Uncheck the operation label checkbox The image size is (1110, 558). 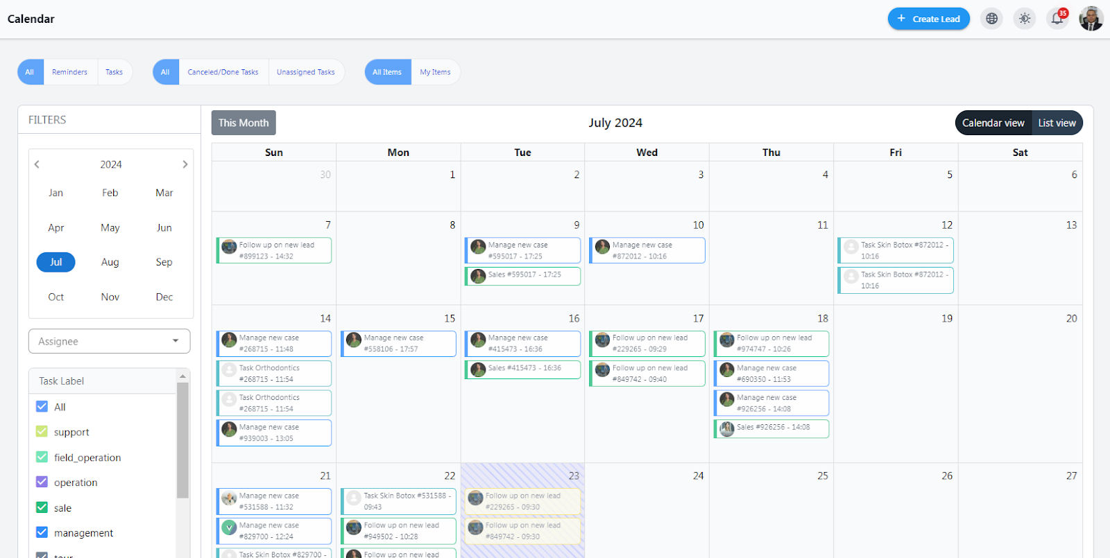click(x=42, y=482)
